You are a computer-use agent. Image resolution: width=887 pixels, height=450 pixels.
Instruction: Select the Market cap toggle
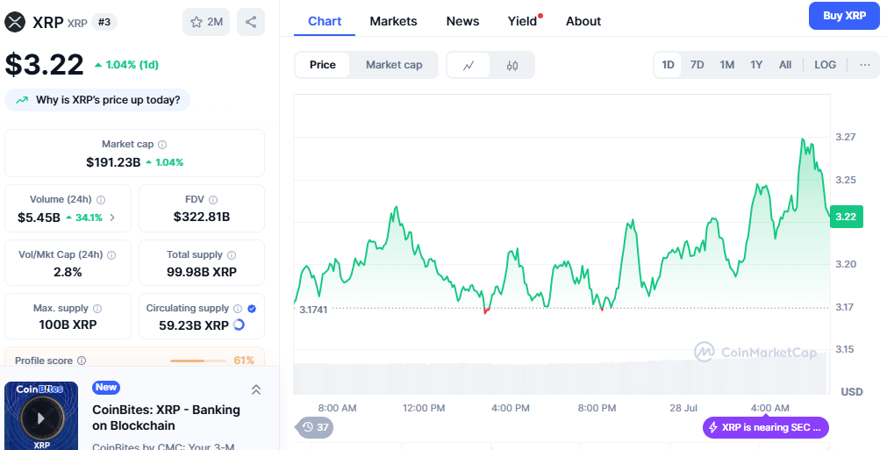click(x=394, y=65)
